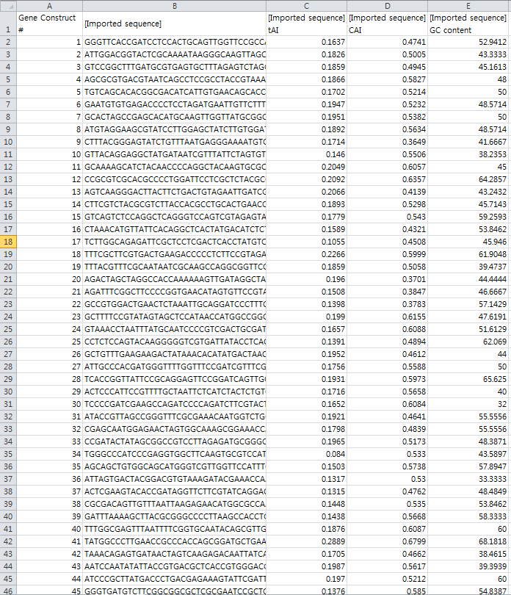Select column C header
511x595 pixels.
[306, 6]
